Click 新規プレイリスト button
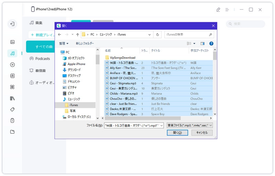275x176 pixels. coord(42,35)
